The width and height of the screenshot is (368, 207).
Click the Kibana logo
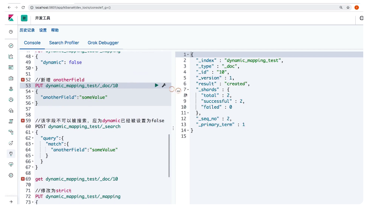[11, 18]
